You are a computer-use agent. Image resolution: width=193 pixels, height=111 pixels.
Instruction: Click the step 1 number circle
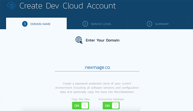click(x=25, y=24)
